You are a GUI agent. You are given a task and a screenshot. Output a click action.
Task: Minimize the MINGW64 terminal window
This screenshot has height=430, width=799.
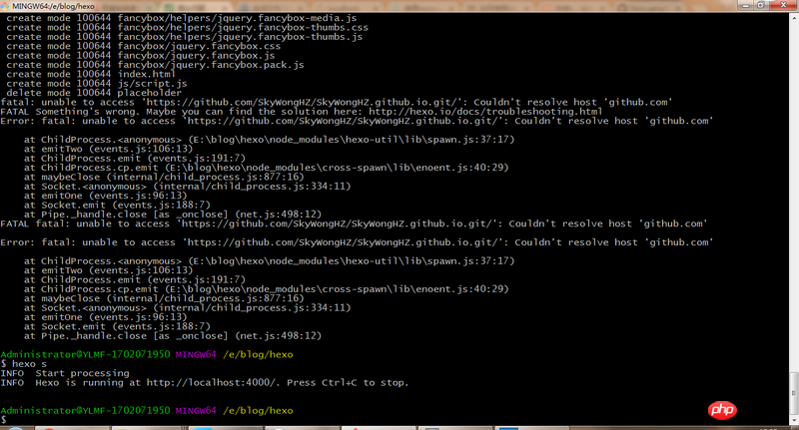pos(746,5)
